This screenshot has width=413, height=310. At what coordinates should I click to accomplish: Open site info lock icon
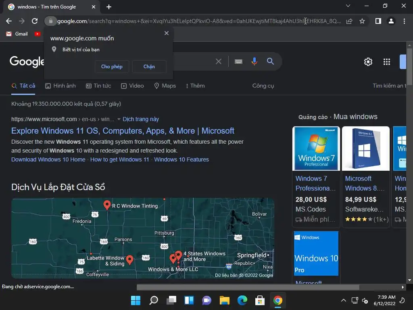(x=50, y=21)
